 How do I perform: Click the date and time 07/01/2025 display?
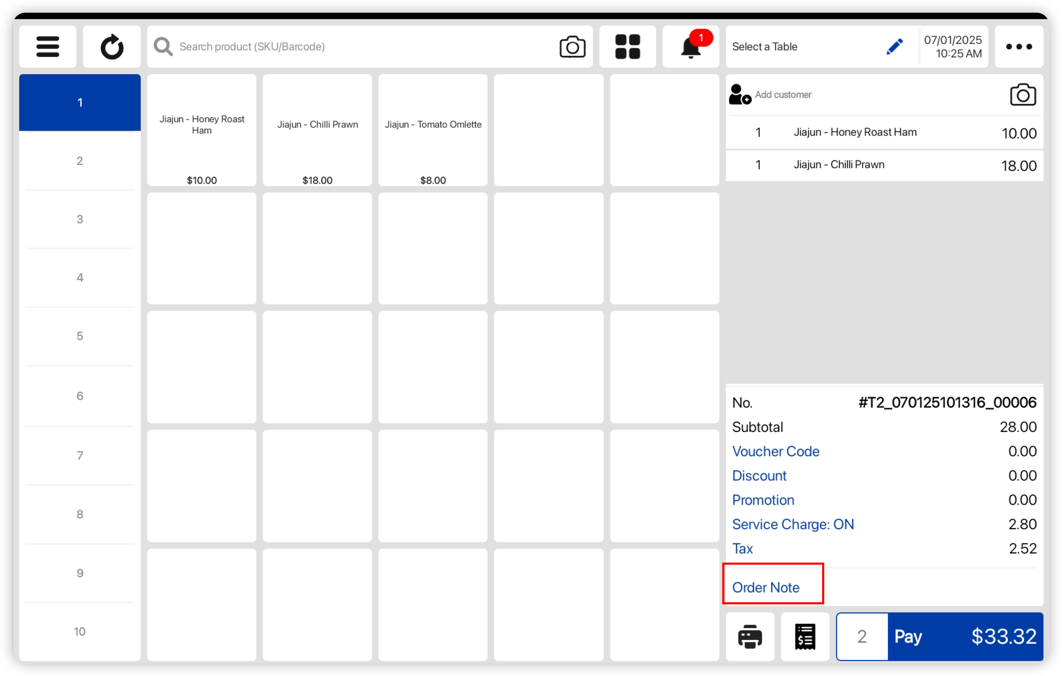953,47
